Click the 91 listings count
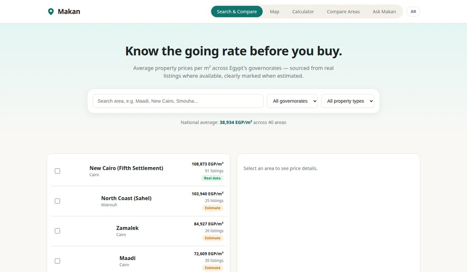The width and height of the screenshot is (467, 272). tap(214, 171)
